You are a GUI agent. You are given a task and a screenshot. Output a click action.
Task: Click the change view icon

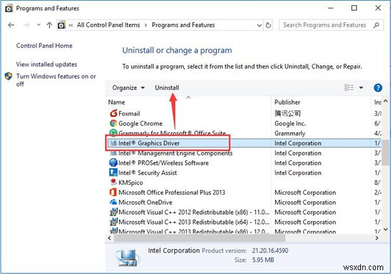[349, 88]
